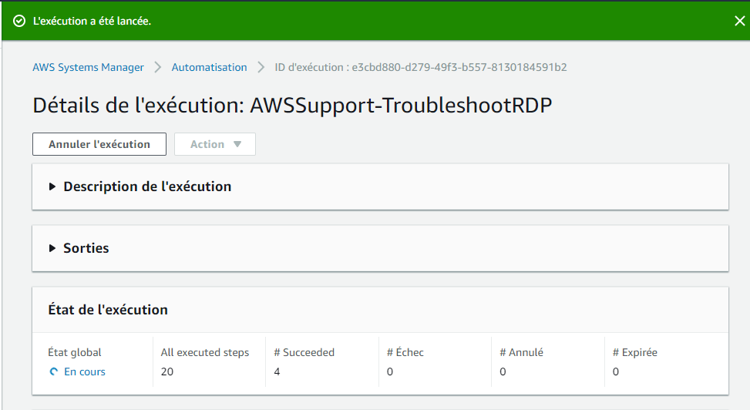Viewport: 750px width, 410px height.
Task: Click the # Échec column label
Action: click(405, 353)
